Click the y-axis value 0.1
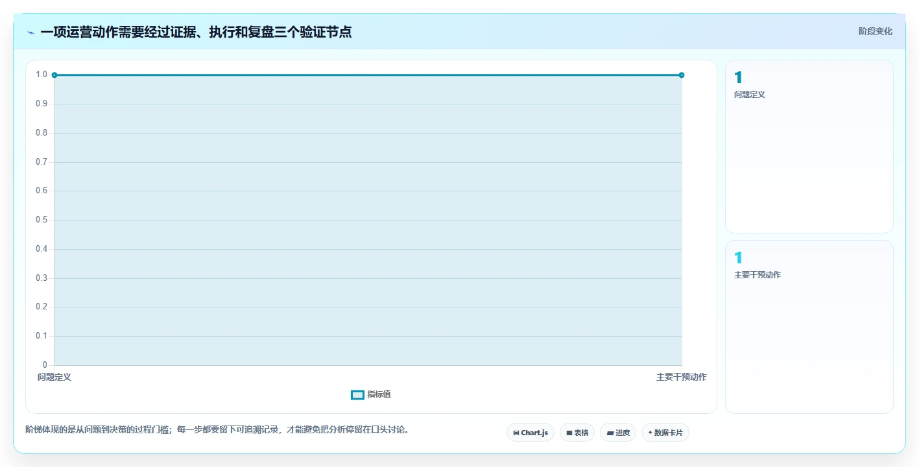Screen dimensions: 919x467 (42, 336)
